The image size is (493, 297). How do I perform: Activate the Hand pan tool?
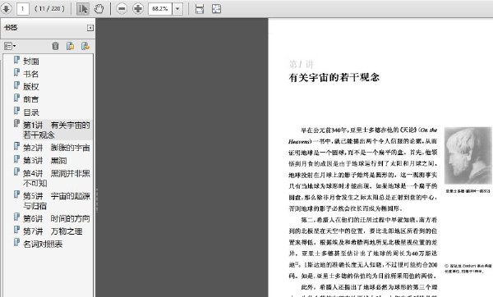(x=99, y=8)
